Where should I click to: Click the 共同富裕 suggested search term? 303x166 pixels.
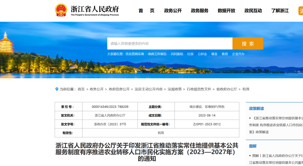(x=177, y=54)
